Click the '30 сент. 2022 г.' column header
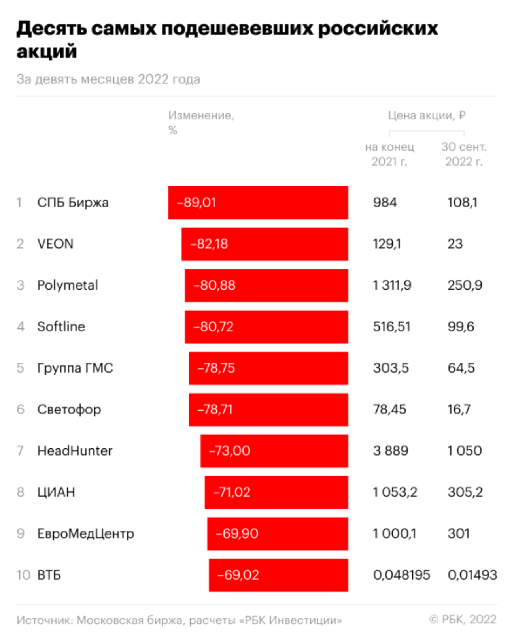Screen dimensions: 514x644 464,154
